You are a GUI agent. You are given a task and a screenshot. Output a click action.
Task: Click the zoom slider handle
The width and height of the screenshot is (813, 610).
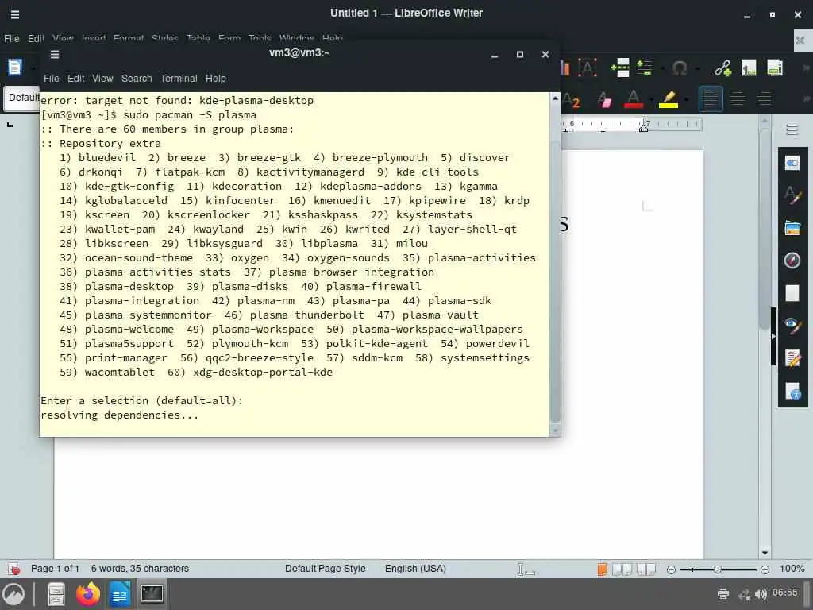click(x=718, y=569)
